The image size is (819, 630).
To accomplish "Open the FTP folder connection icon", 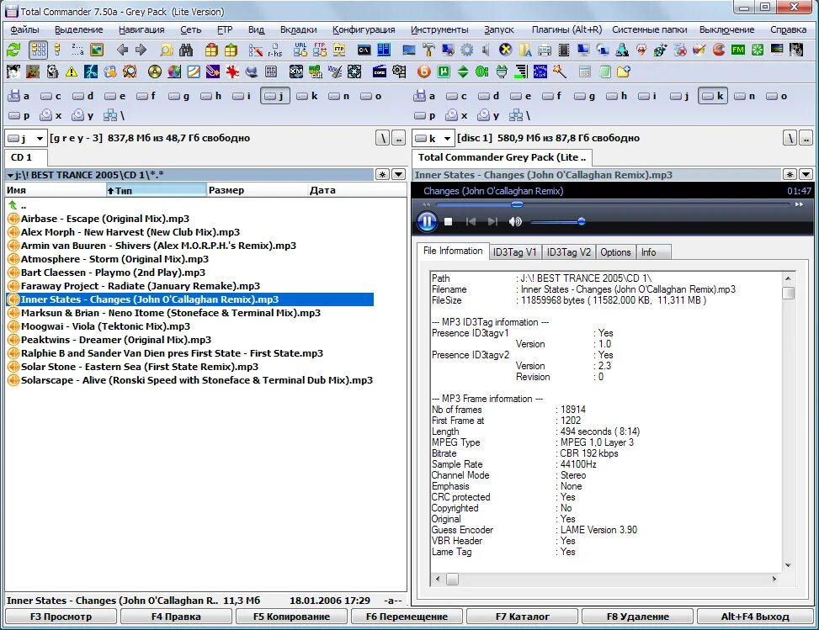I will pos(339,50).
